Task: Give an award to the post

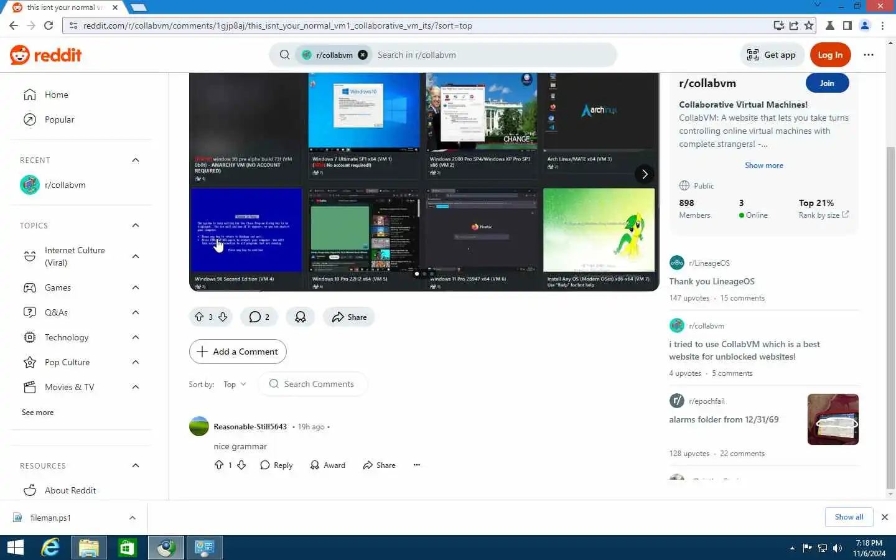Action: coord(301,317)
